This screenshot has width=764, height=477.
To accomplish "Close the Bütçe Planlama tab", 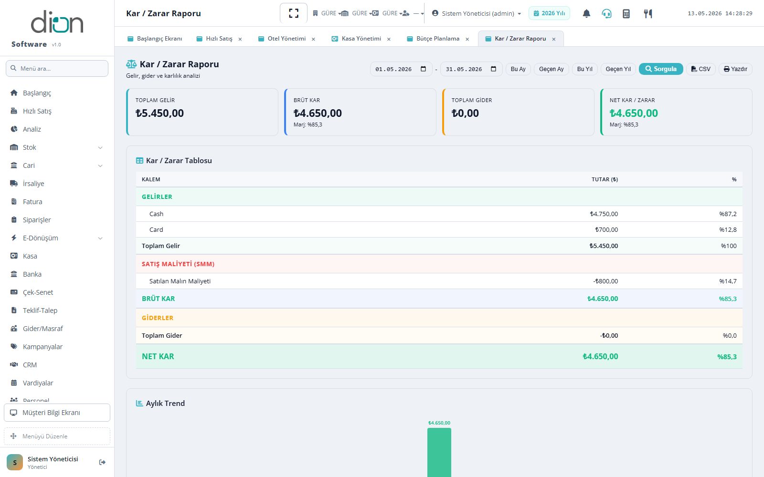I will (467, 39).
